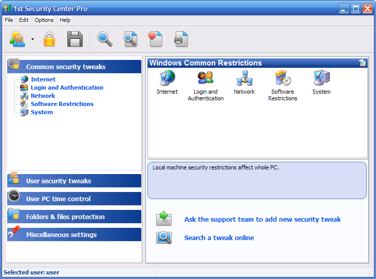The height and width of the screenshot is (279, 376).
Task: Expand the Miscellaneous settings section
Action: tap(74, 234)
